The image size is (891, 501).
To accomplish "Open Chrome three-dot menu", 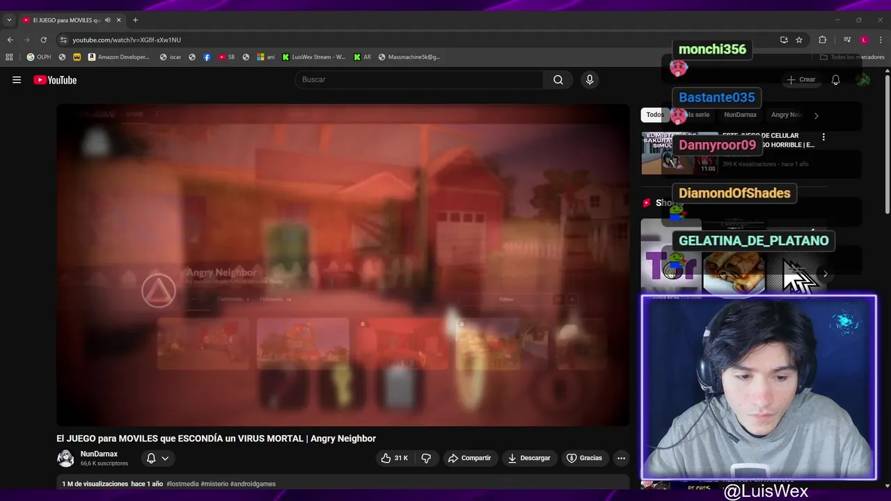I will (x=881, y=40).
